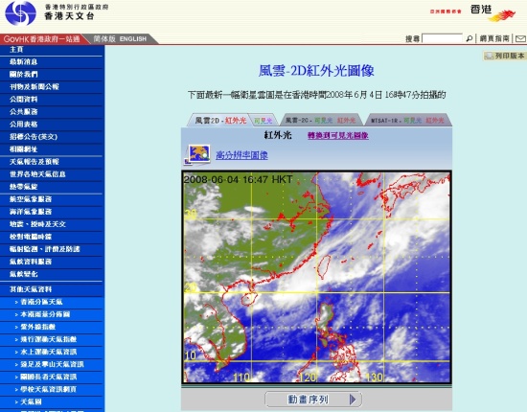Click the envelope email icon
The height and width of the screenshot is (412, 527).
coord(520,38)
